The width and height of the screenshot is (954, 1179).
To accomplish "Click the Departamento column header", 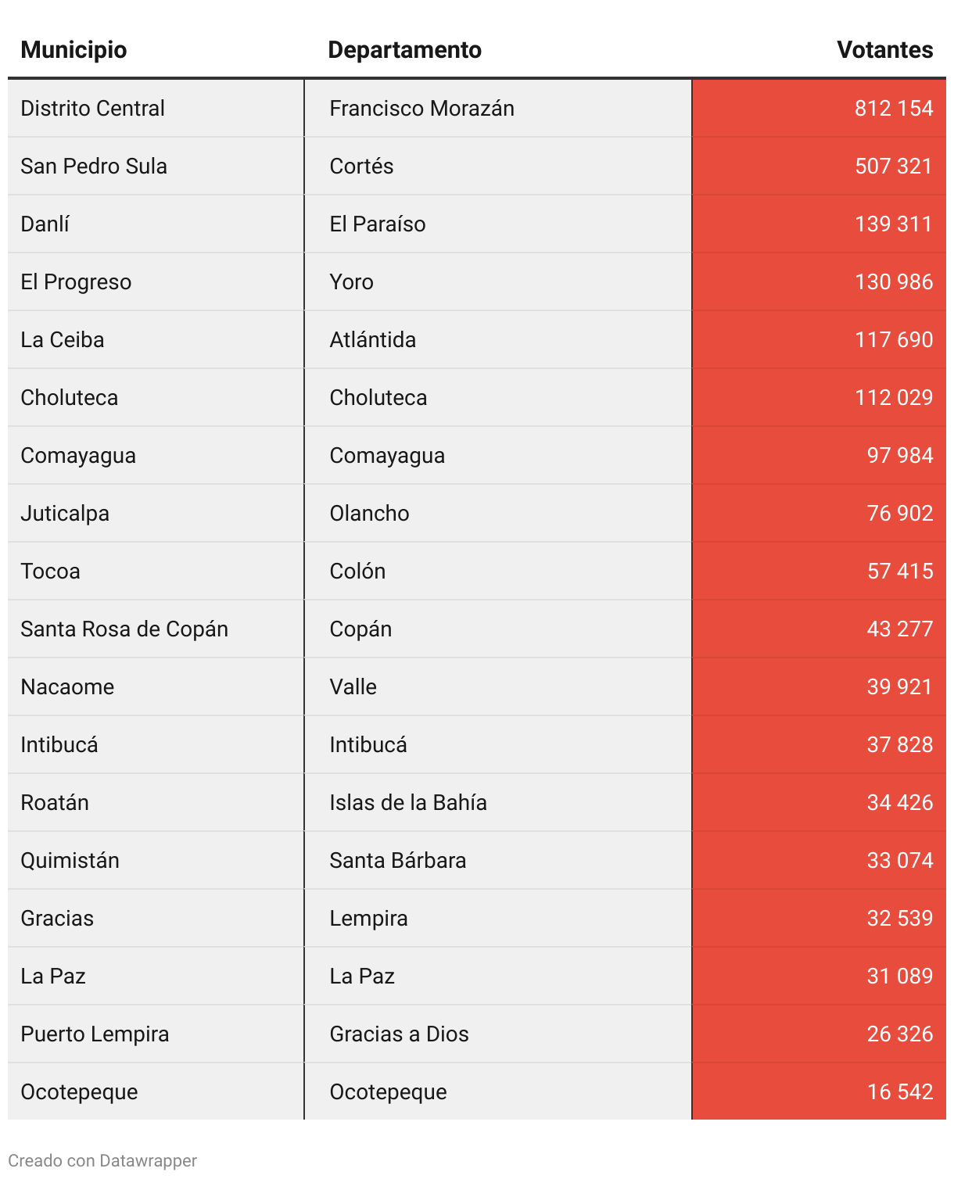I will (404, 50).
